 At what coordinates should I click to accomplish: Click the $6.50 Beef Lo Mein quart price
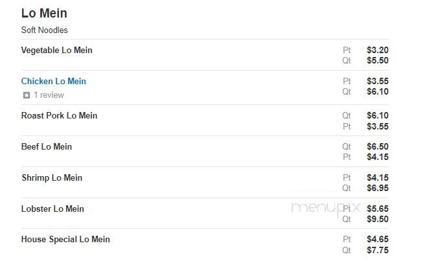[x=378, y=146]
